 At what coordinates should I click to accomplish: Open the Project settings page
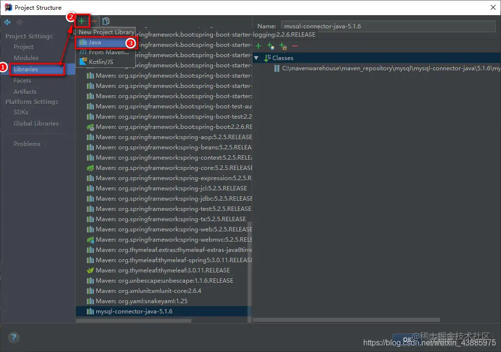[x=23, y=47]
